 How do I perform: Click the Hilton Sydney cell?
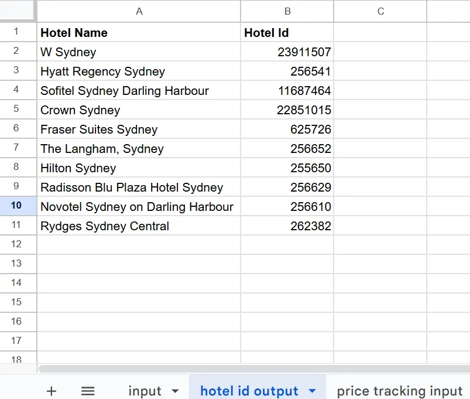click(x=139, y=168)
